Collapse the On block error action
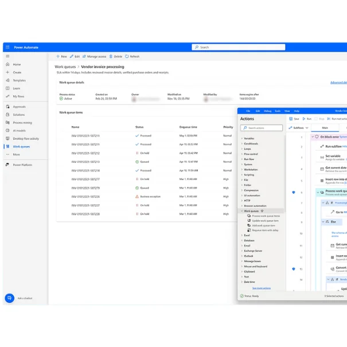Image resolution: width=347 pixels, height=347 pixels. [x=313, y=137]
